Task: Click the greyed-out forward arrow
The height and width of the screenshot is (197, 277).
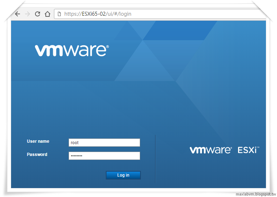Action: [28, 14]
